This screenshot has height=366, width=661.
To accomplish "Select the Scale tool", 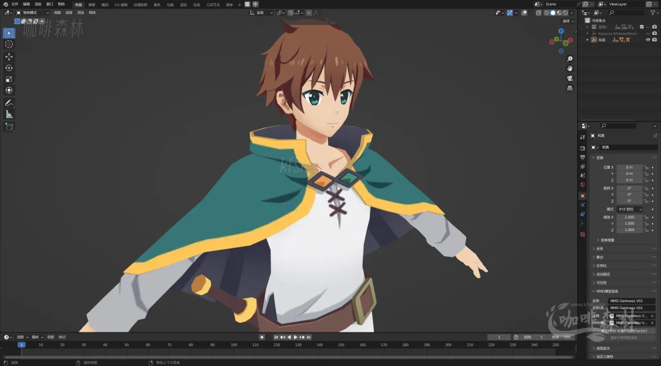I will [9, 79].
